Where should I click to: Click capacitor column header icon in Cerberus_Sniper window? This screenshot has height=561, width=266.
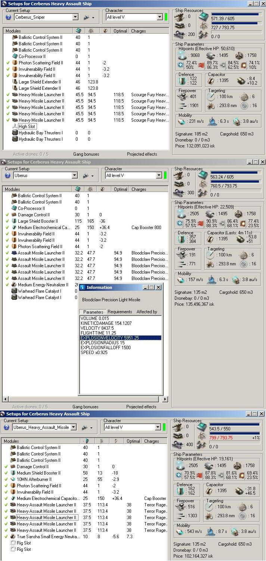[105, 31]
